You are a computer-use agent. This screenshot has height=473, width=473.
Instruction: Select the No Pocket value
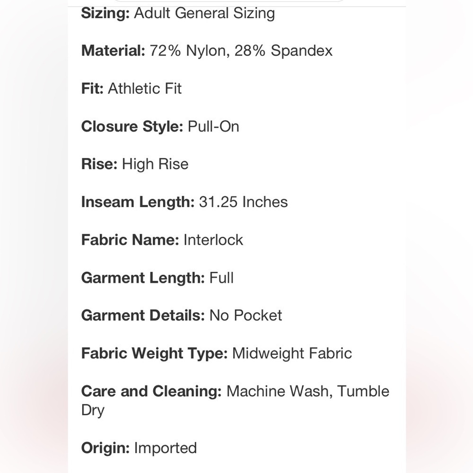pyautogui.click(x=245, y=315)
